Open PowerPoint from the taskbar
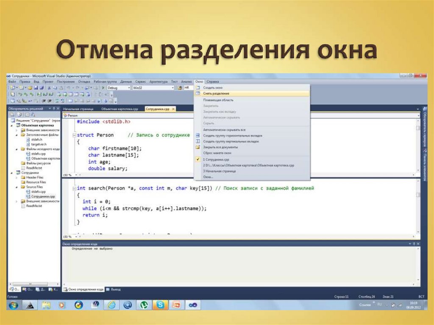The width and height of the screenshot is (434, 325). tap(177, 305)
